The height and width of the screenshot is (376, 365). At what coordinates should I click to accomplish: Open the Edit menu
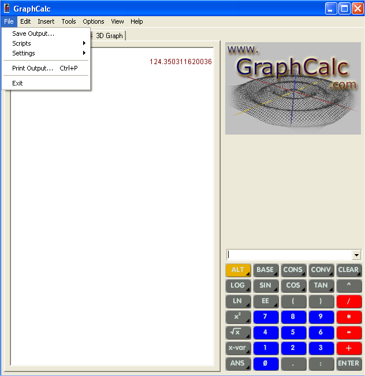pyautogui.click(x=25, y=21)
